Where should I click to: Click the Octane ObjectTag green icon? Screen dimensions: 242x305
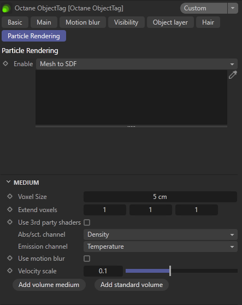pos(6,8)
